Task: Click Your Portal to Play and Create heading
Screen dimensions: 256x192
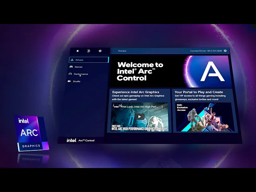Action: click(x=199, y=92)
